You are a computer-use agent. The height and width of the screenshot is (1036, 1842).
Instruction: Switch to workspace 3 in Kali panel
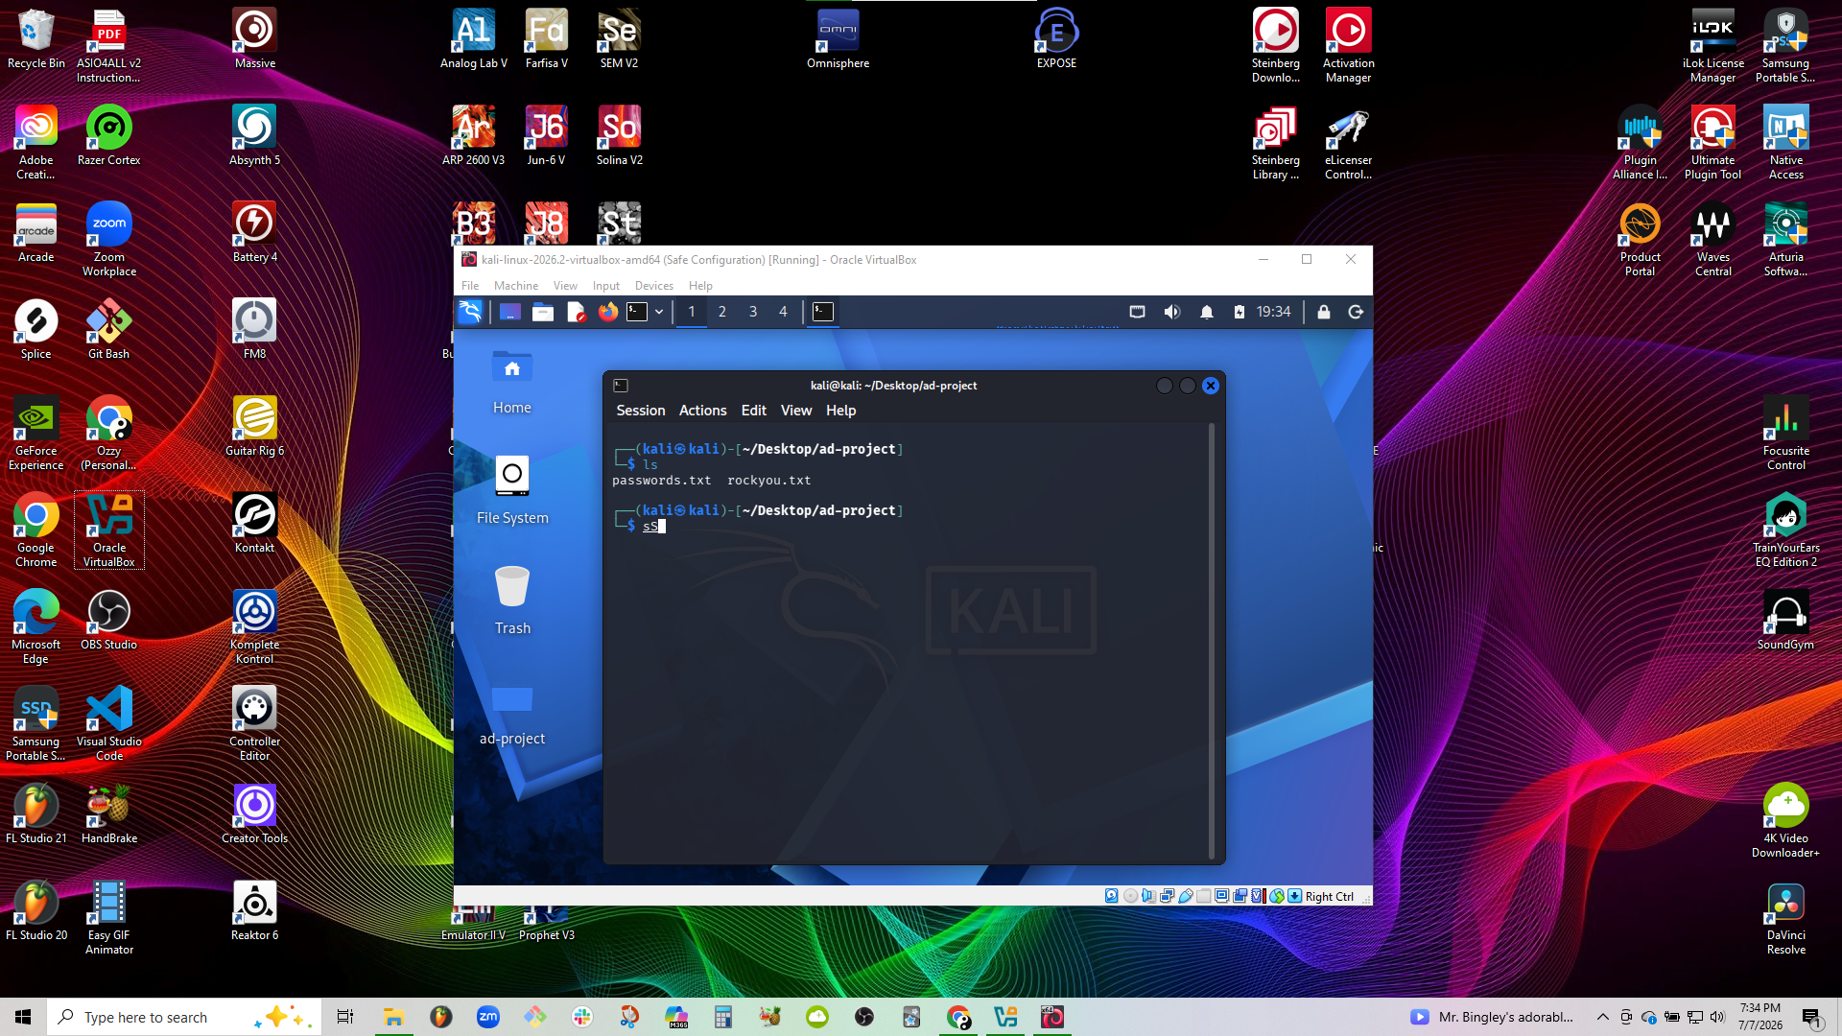(x=753, y=312)
